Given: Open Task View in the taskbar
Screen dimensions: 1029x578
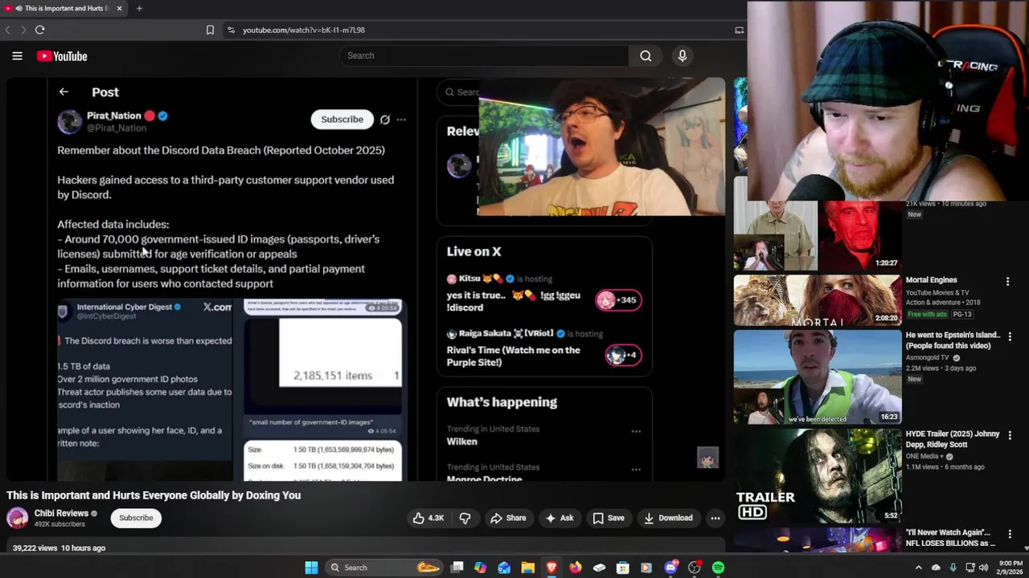Looking at the screenshot, I should click(x=457, y=568).
